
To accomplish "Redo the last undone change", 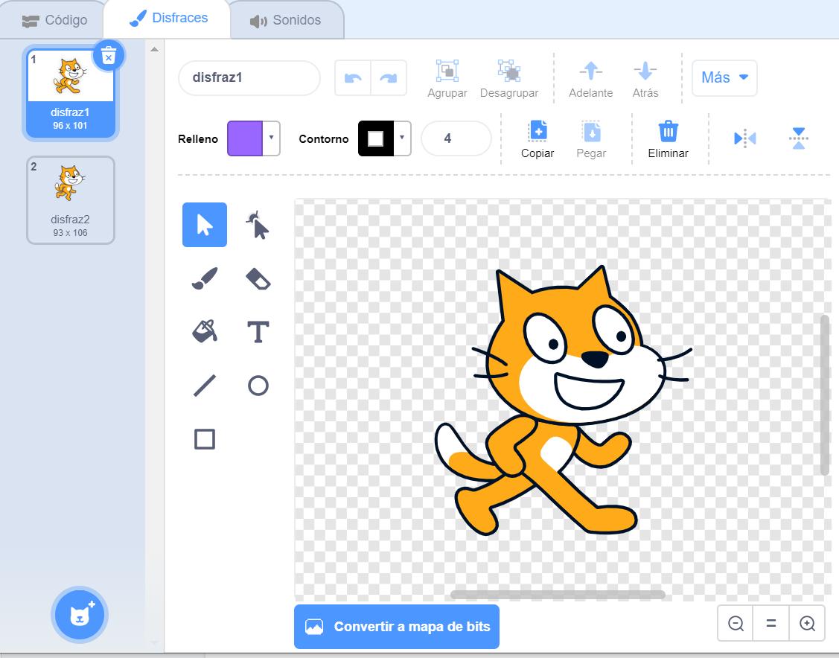I will coord(389,78).
